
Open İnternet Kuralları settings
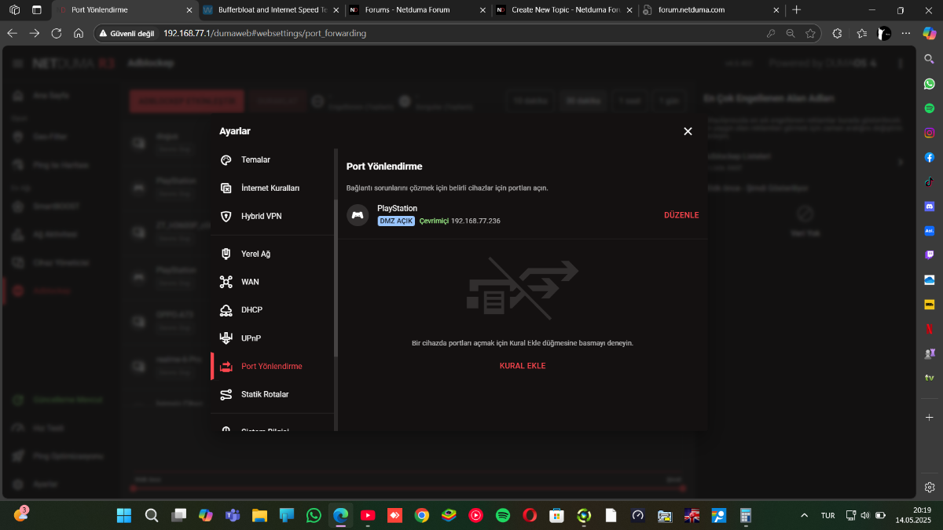pos(272,188)
